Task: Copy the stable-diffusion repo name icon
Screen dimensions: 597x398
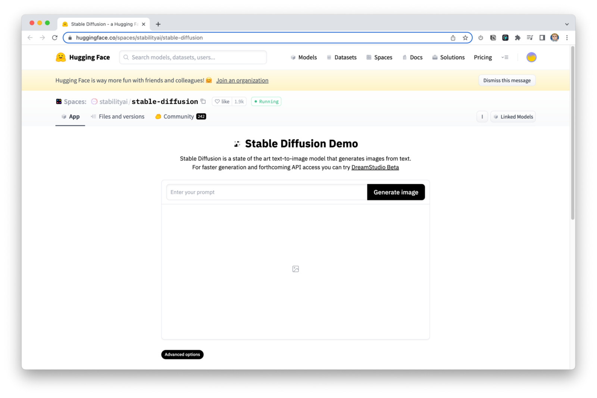Action: [x=203, y=101]
